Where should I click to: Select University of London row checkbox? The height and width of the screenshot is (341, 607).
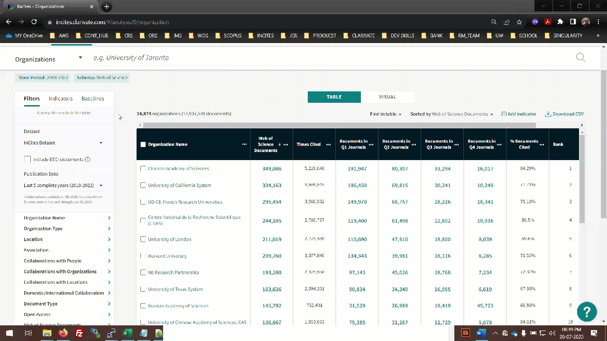click(143, 239)
